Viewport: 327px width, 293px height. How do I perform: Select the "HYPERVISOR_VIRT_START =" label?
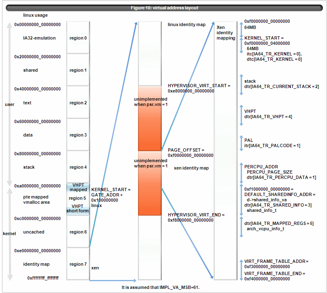pyautogui.click(x=199, y=86)
